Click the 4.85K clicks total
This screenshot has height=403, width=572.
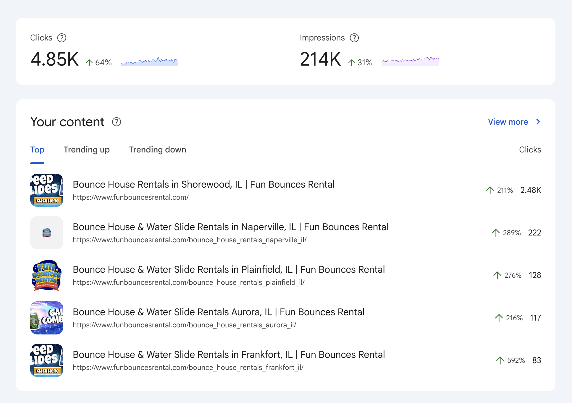pos(55,59)
